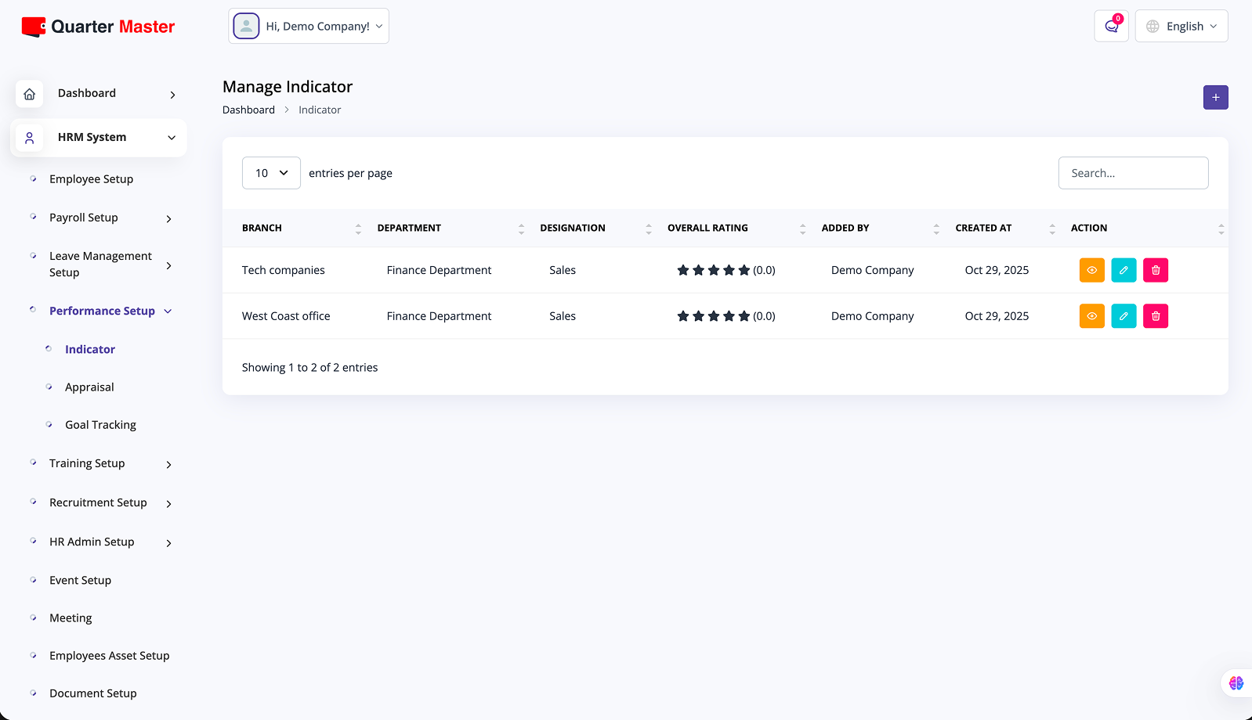
Task: Click the Search input field
Action: click(1133, 173)
